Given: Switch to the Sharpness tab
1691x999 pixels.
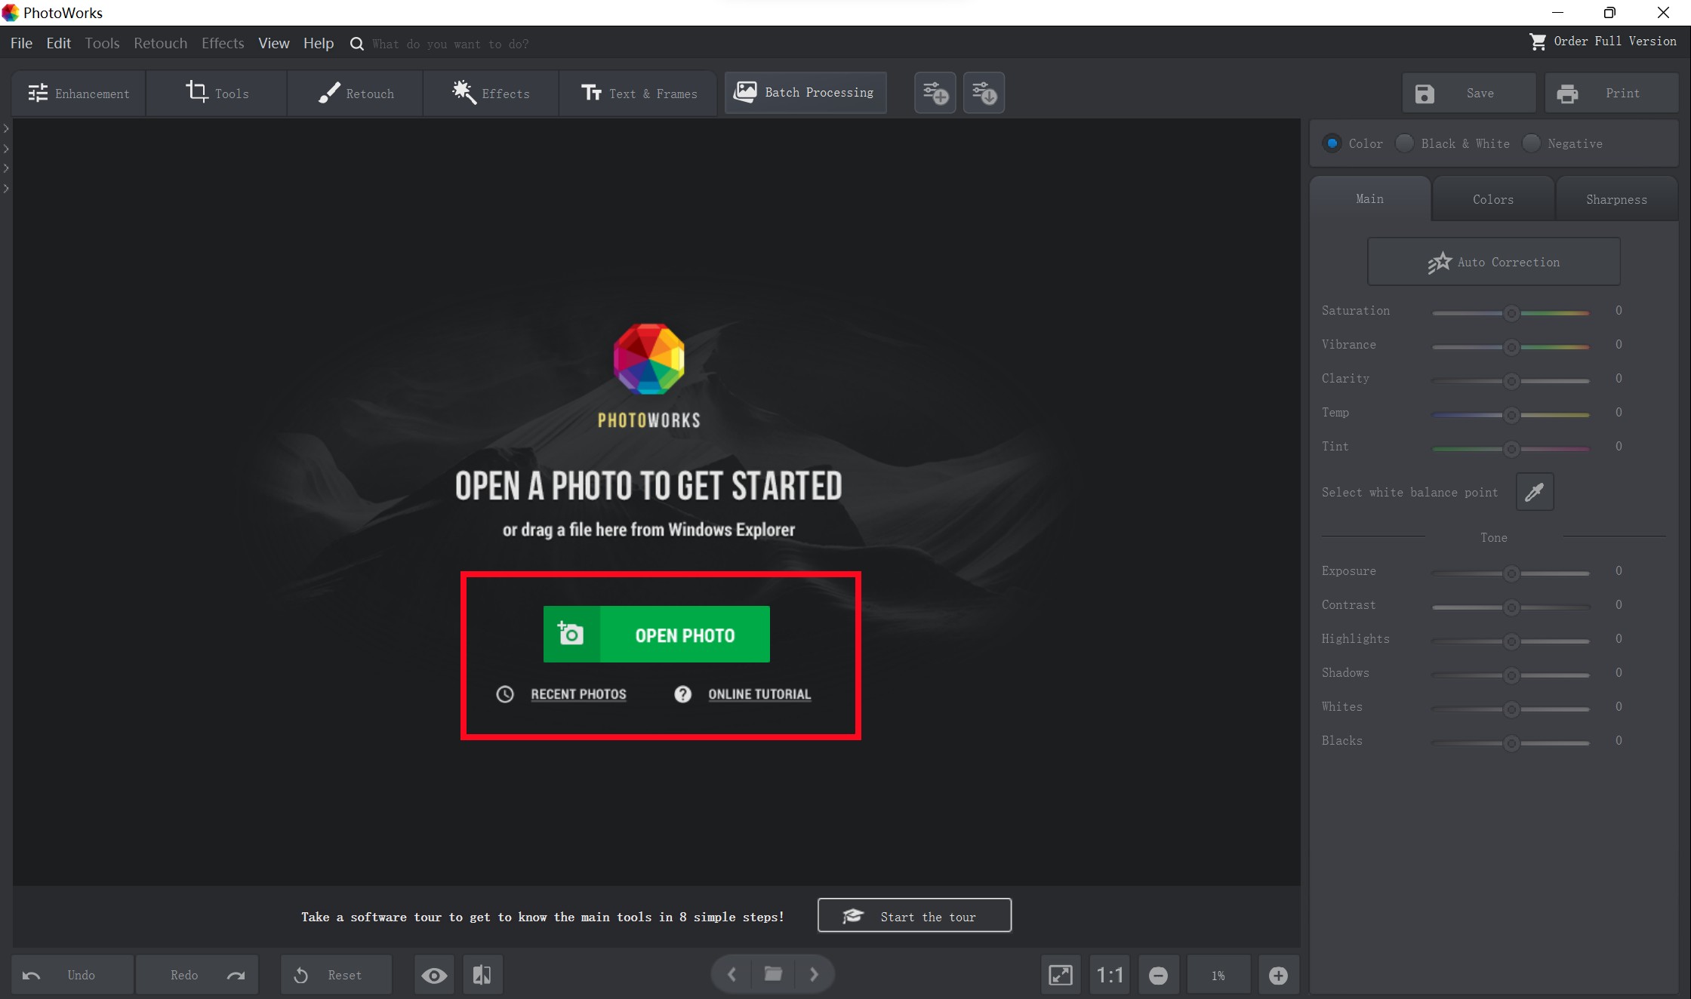Looking at the screenshot, I should [1616, 199].
